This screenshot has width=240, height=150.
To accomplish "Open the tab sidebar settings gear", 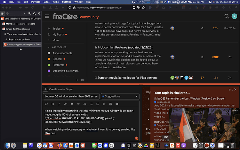I will (x=39, y=14).
